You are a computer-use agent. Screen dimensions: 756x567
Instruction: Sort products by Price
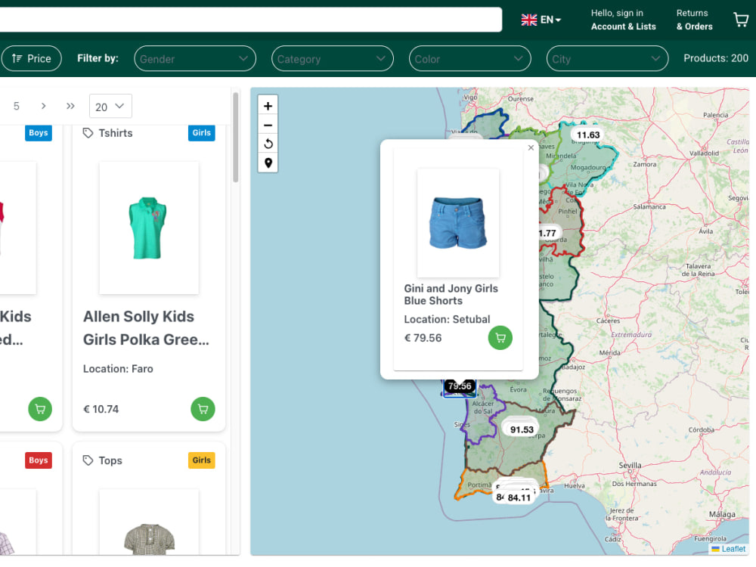click(x=31, y=58)
